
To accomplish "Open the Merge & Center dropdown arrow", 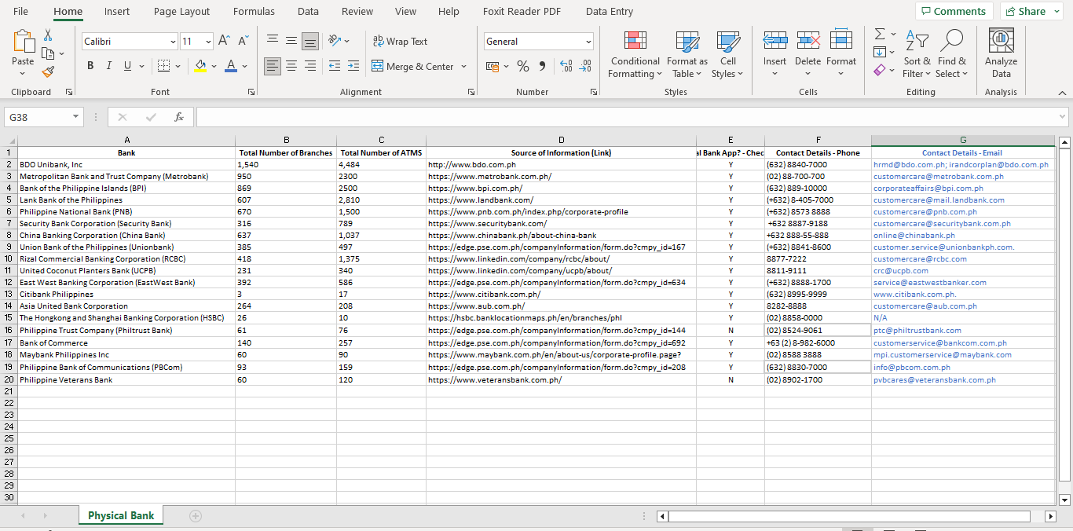I will (464, 66).
